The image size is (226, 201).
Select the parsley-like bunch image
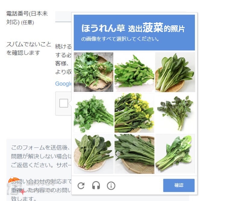93,113
